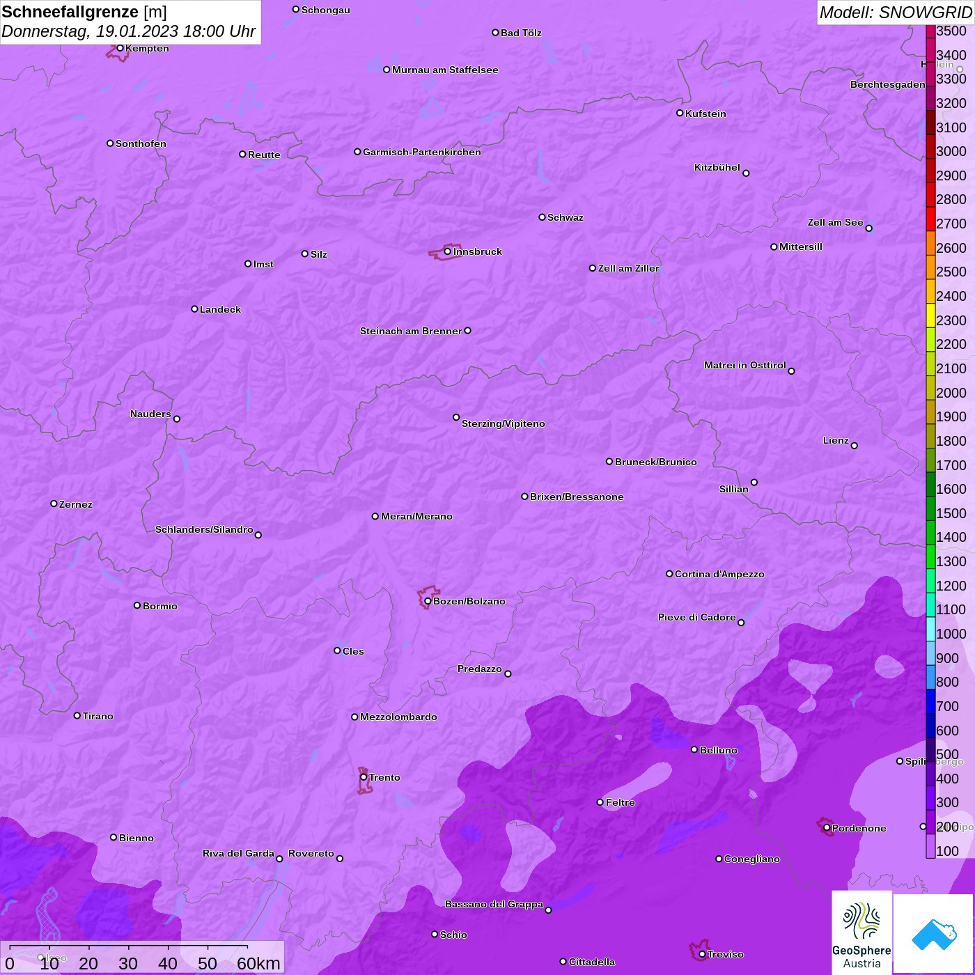Click the GeoSphere Austria logo
Viewport: 975px width, 975px height.
point(861,933)
